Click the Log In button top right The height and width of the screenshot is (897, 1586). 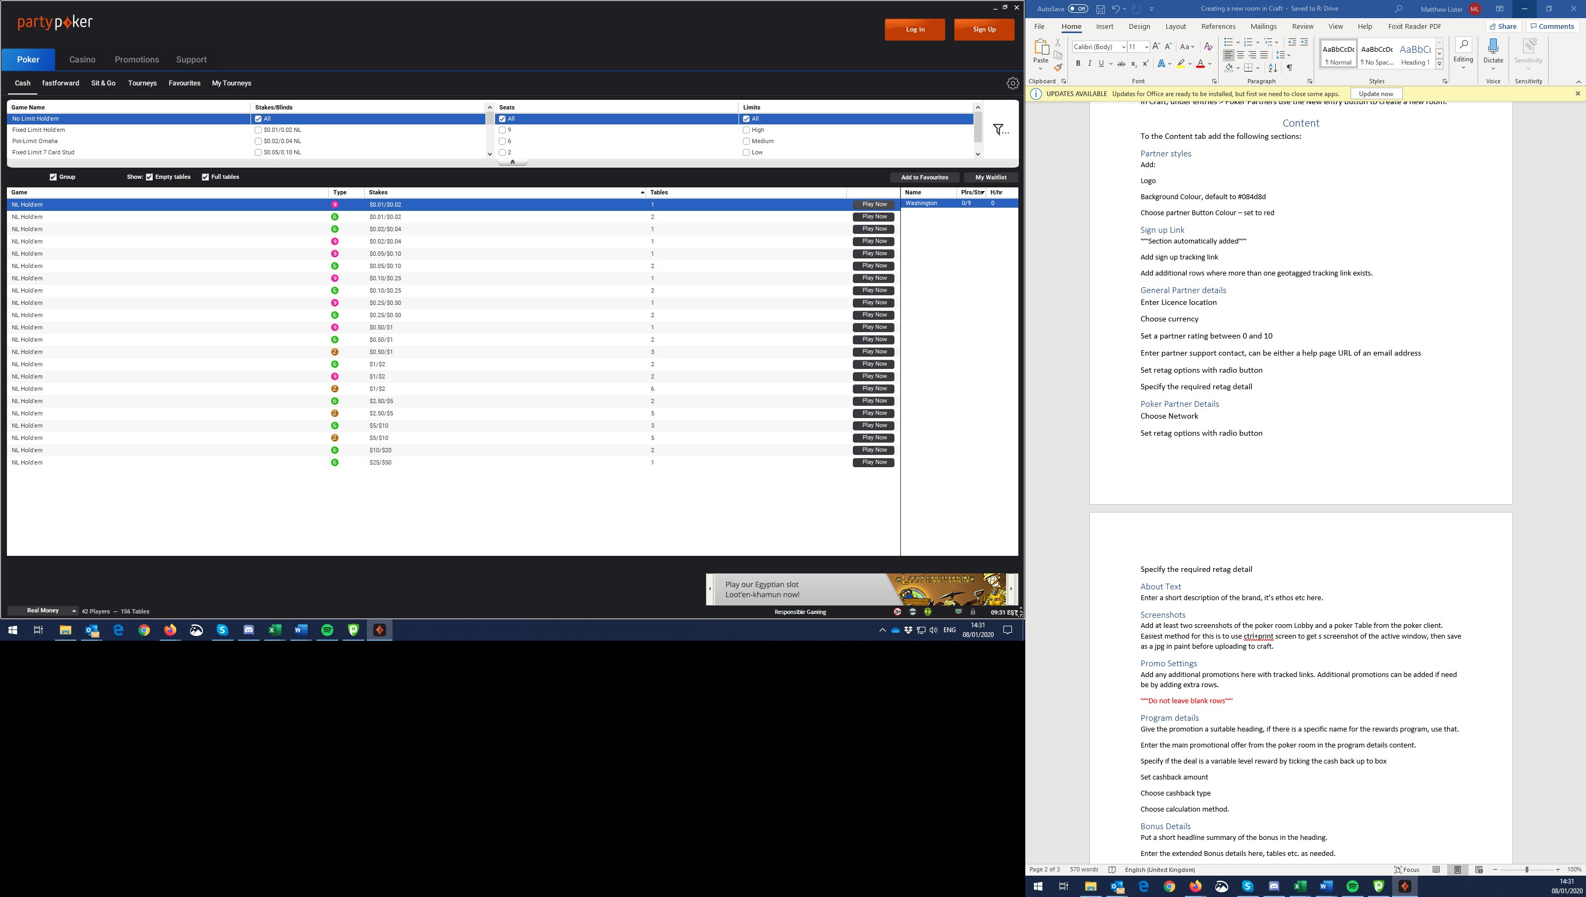click(915, 29)
